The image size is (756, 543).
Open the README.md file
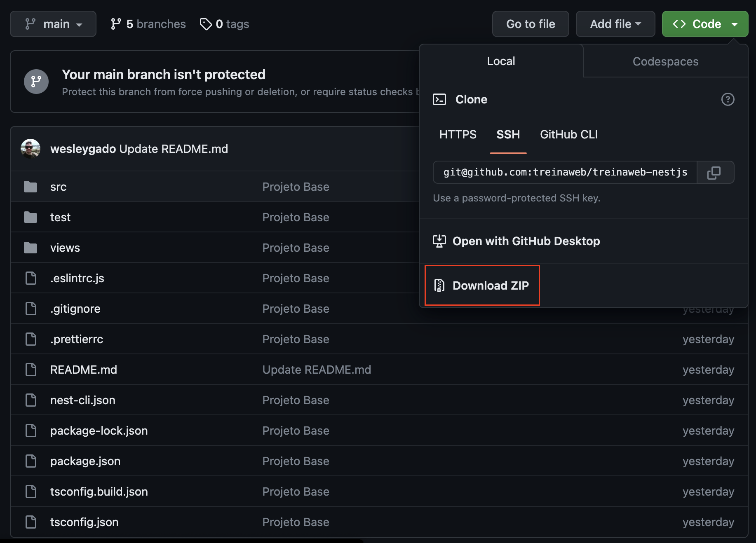[84, 370]
